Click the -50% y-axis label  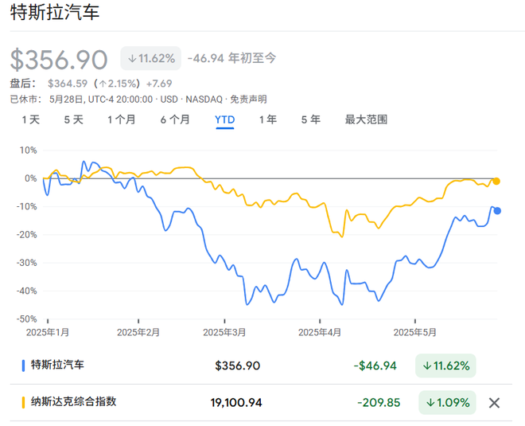(27, 319)
